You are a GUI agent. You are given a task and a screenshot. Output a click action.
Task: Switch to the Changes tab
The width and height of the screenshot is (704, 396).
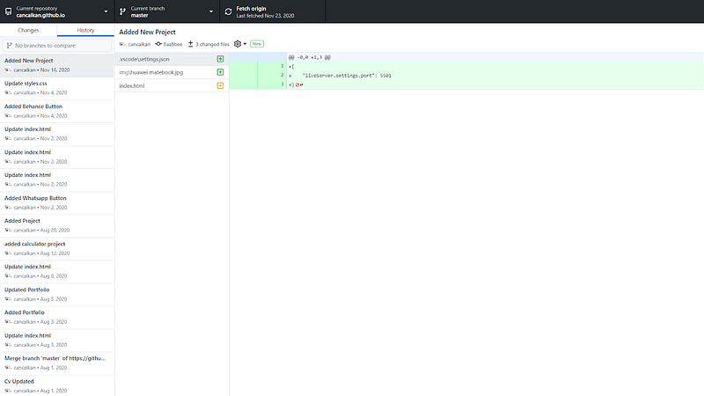[28, 30]
